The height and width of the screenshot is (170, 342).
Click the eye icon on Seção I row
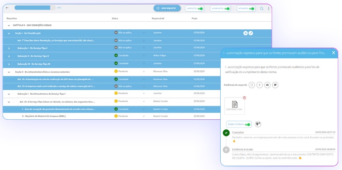click(245, 33)
